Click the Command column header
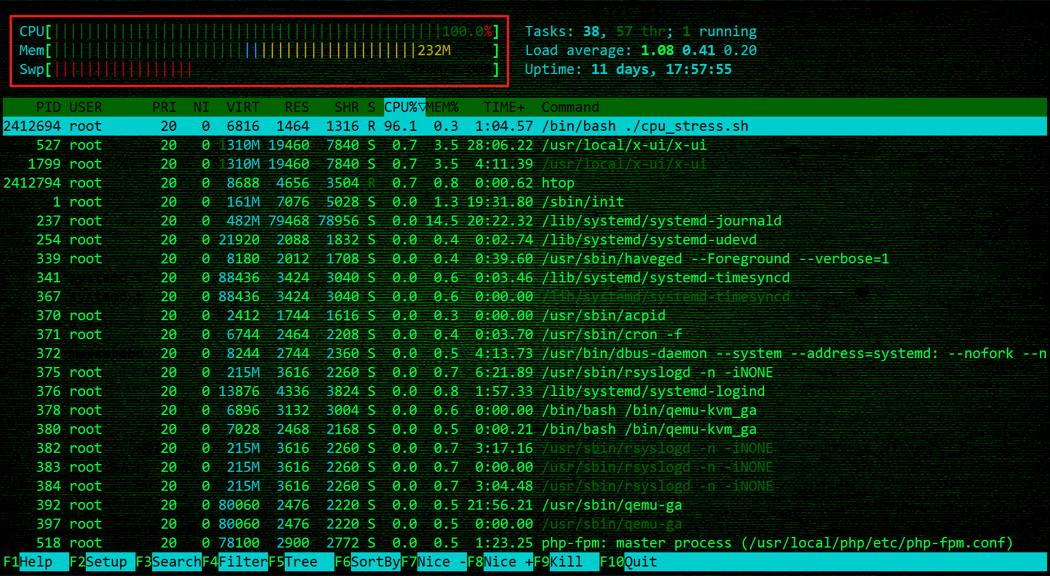1050x576 pixels. pyautogui.click(x=570, y=107)
